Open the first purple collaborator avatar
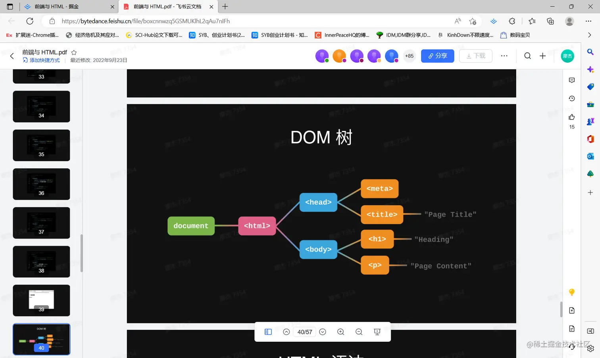 (x=322, y=56)
